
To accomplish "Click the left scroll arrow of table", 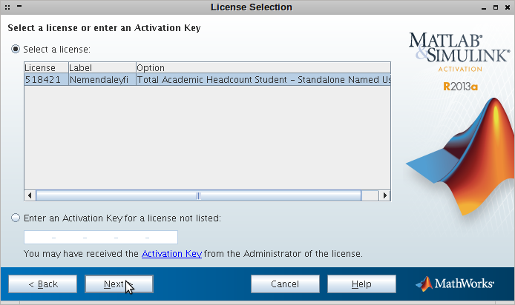I will (x=30, y=195).
